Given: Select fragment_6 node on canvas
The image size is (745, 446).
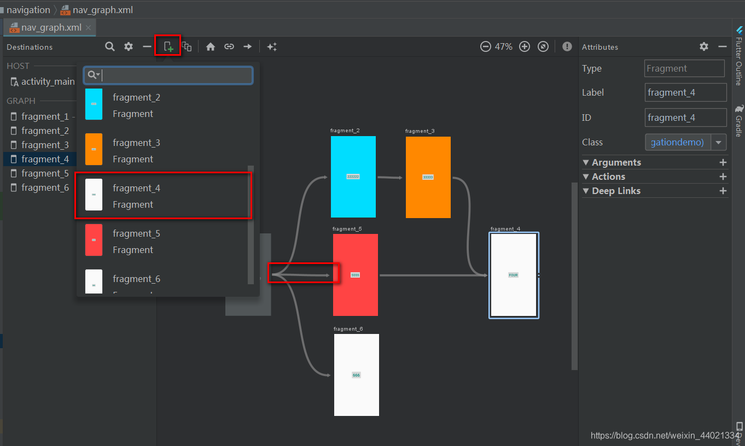Looking at the screenshot, I should click(357, 375).
